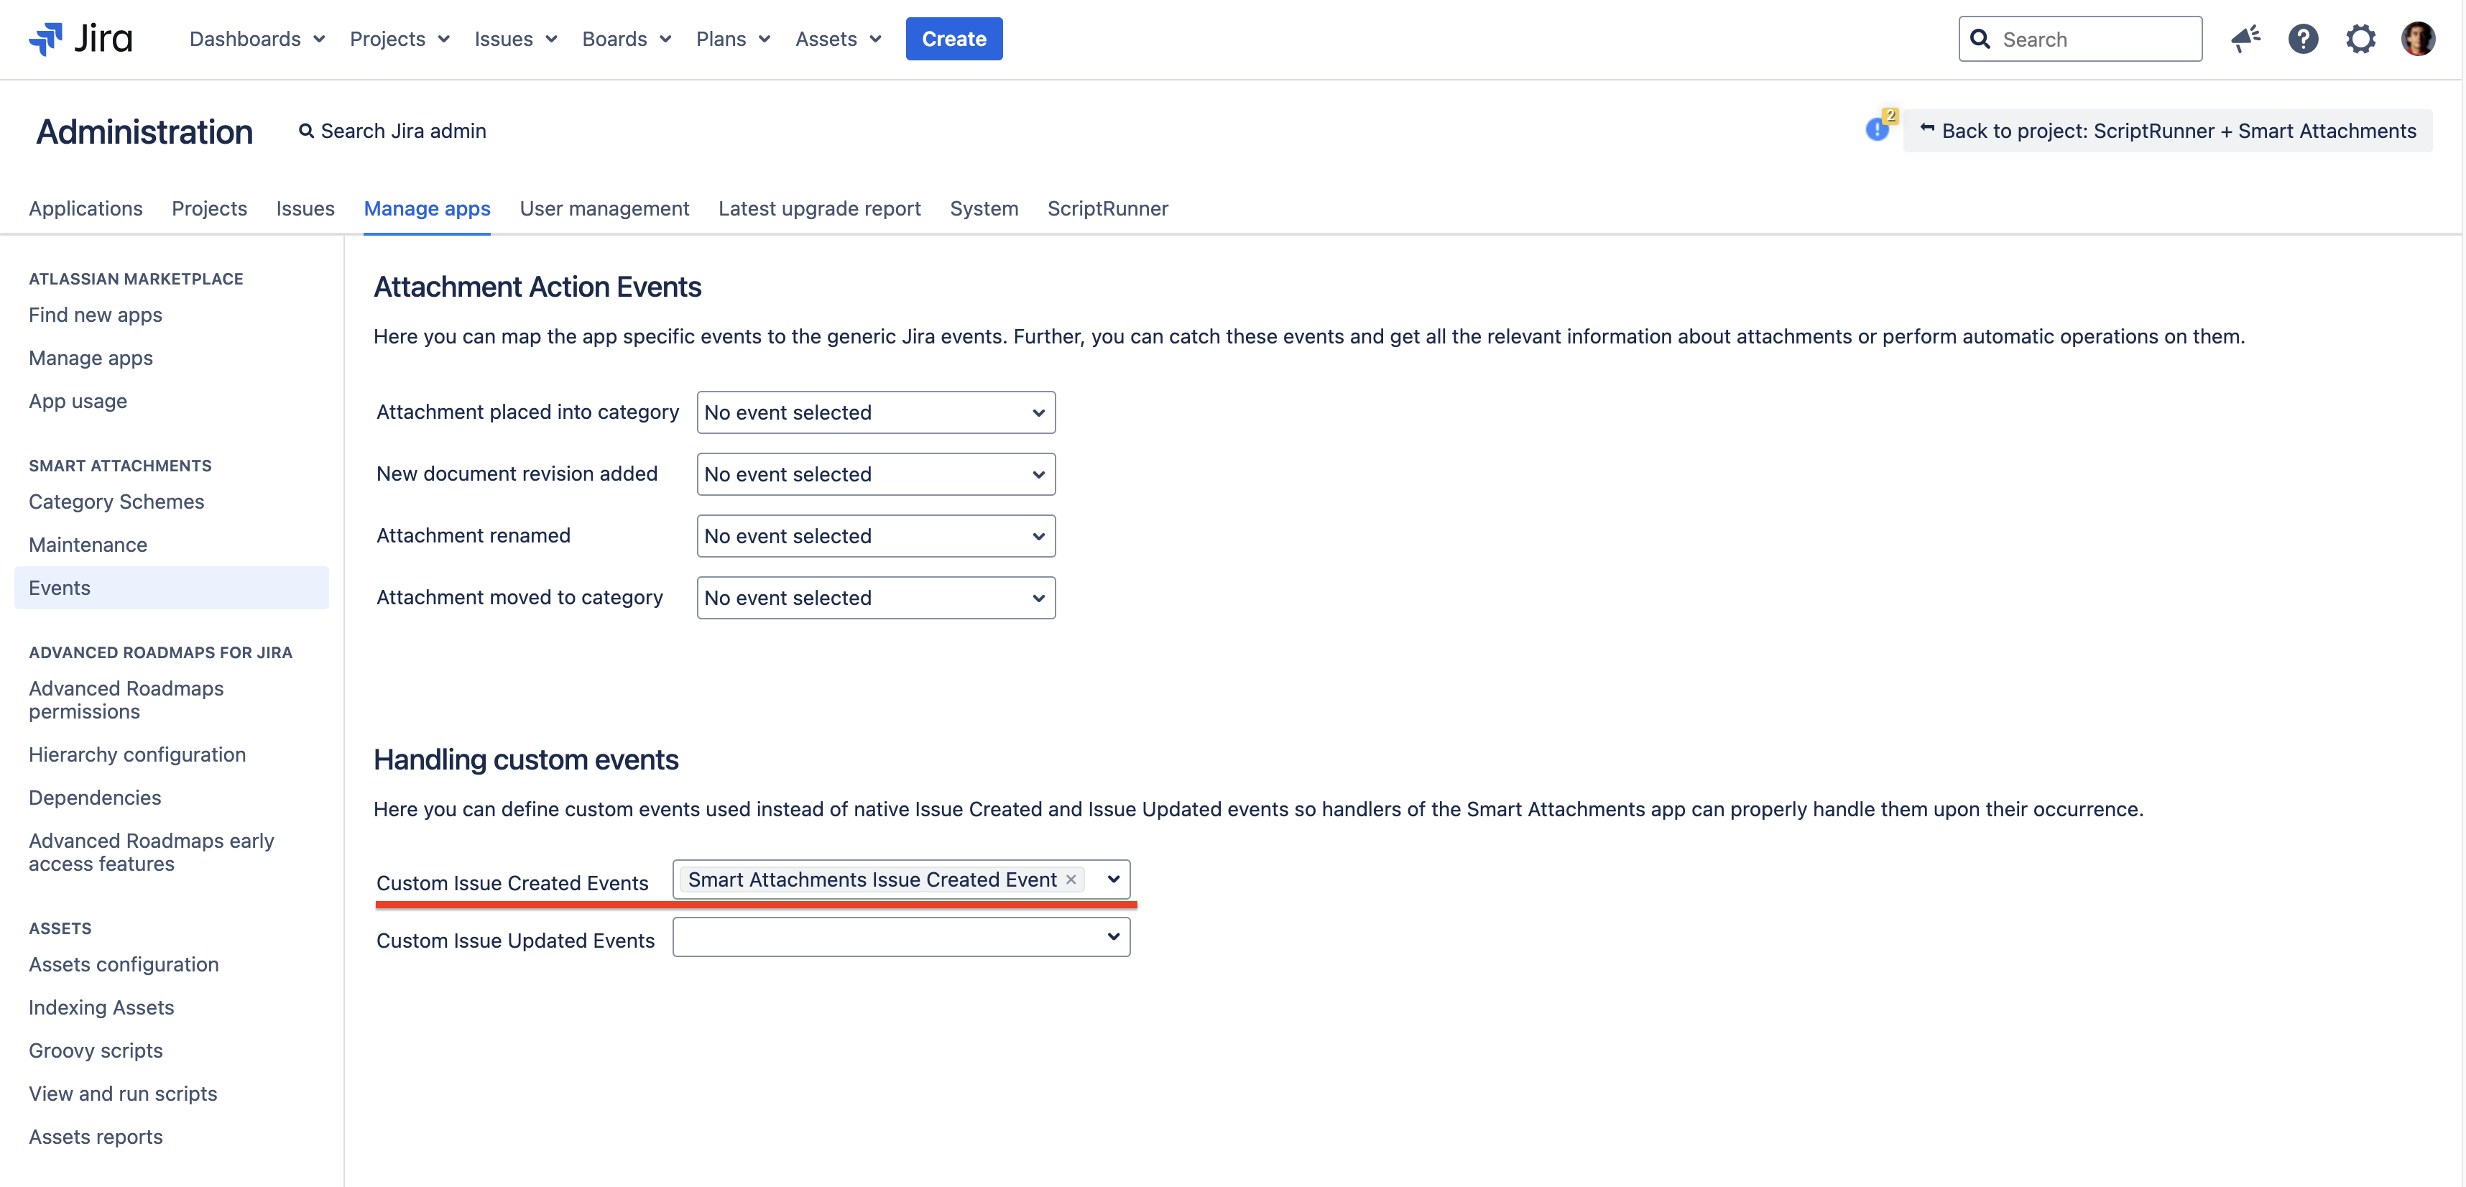Open the user profile avatar
Screen dimensions: 2466x1187
[x=2417, y=40]
